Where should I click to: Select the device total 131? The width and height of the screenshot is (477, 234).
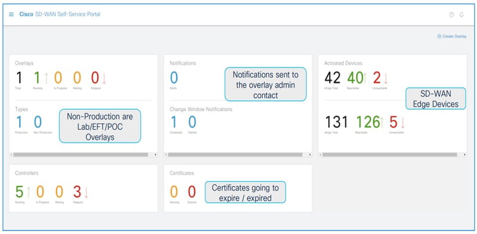[336, 122]
